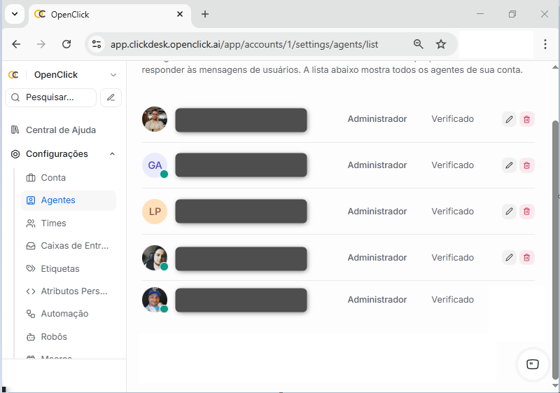The image size is (560, 393).
Task: Bookmark this page with the star icon
Action: pyautogui.click(x=441, y=44)
